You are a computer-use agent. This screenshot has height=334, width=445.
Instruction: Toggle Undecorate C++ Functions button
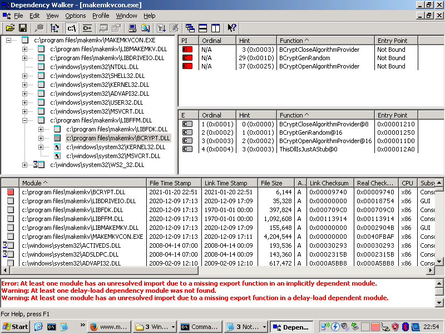click(x=87, y=28)
